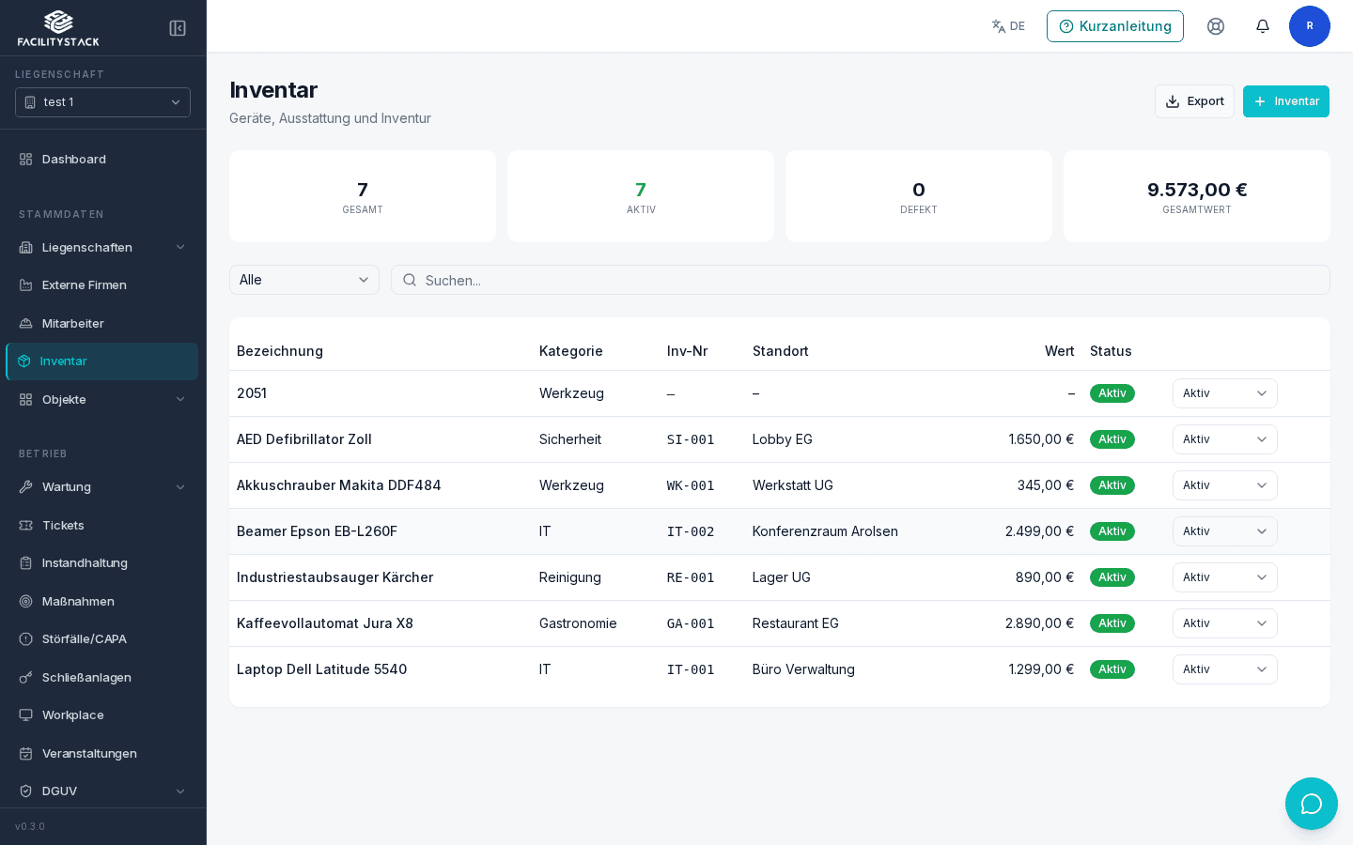Open the language switcher DE
The width and height of the screenshot is (1353, 845).
(1008, 26)
